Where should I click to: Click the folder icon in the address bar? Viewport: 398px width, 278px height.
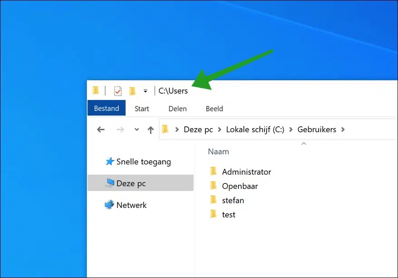pos(165,129)
